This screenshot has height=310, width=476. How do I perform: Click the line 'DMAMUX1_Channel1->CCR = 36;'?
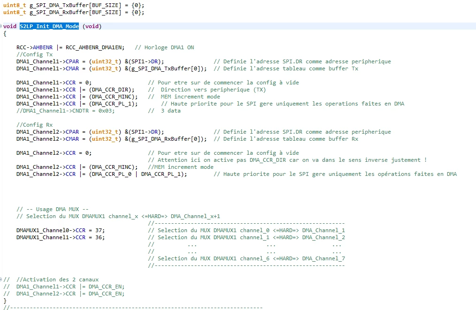coord(61,237)
